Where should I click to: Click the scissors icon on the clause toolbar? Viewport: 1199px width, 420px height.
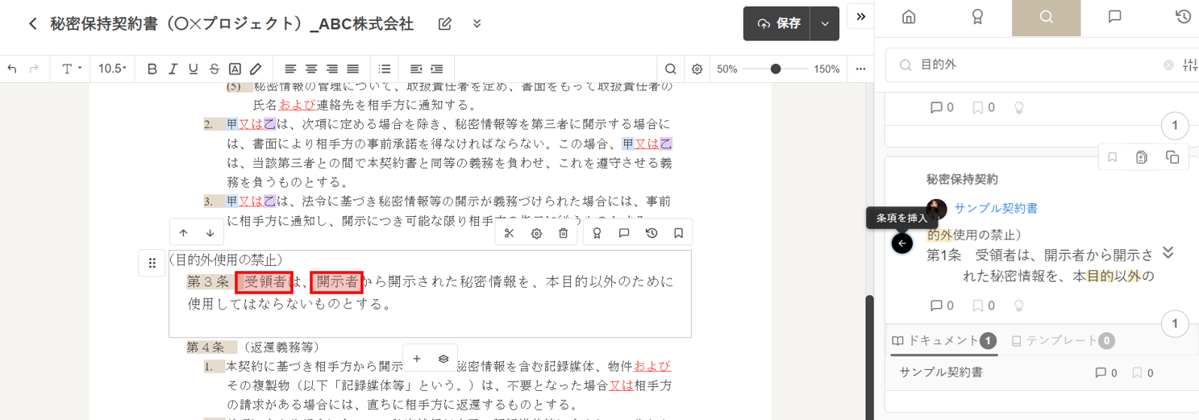509,234
